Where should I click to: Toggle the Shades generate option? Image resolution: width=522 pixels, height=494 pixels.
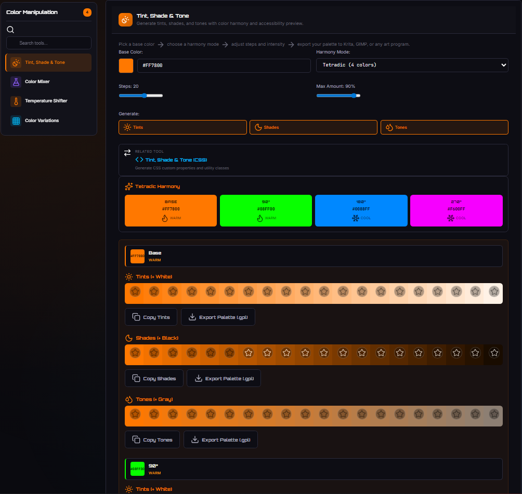click(x=313, y=127)
